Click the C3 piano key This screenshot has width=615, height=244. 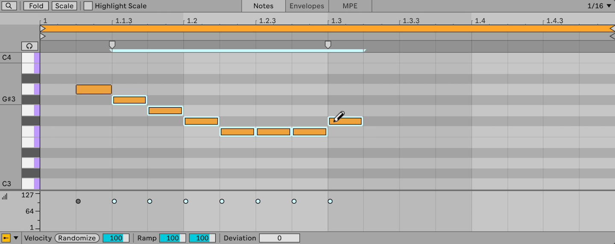coord(30,184)
